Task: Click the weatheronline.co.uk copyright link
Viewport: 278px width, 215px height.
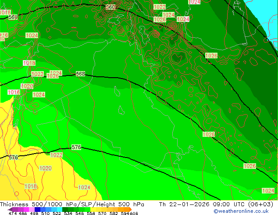Action: [x=241, y=211]
